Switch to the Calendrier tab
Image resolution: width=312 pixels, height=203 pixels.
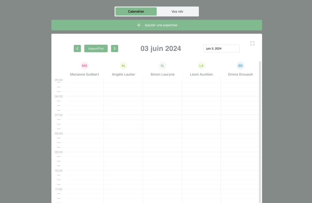point(136,12)
